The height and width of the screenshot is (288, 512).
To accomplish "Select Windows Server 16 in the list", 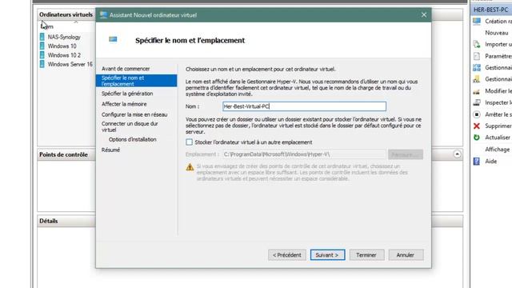I will [70, 64].
